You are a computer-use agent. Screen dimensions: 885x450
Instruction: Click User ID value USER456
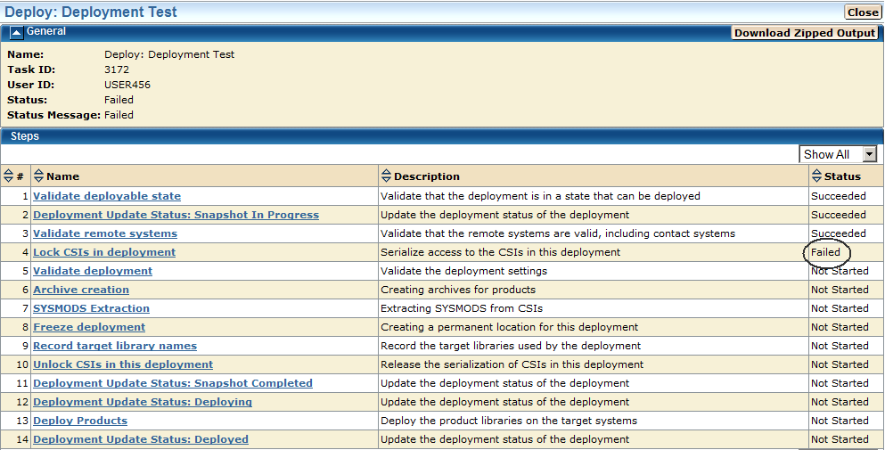127,85
